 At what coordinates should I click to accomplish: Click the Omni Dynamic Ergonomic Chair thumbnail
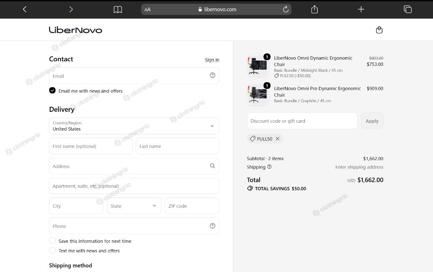[258, 65]
